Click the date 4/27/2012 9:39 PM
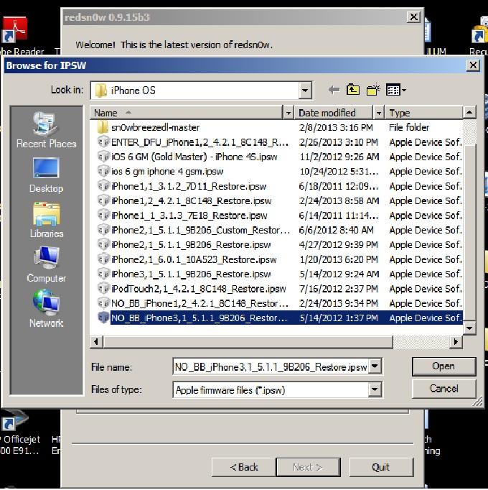Image resolution: width=488 pixels, height=490 pixels. click(339, 245)
